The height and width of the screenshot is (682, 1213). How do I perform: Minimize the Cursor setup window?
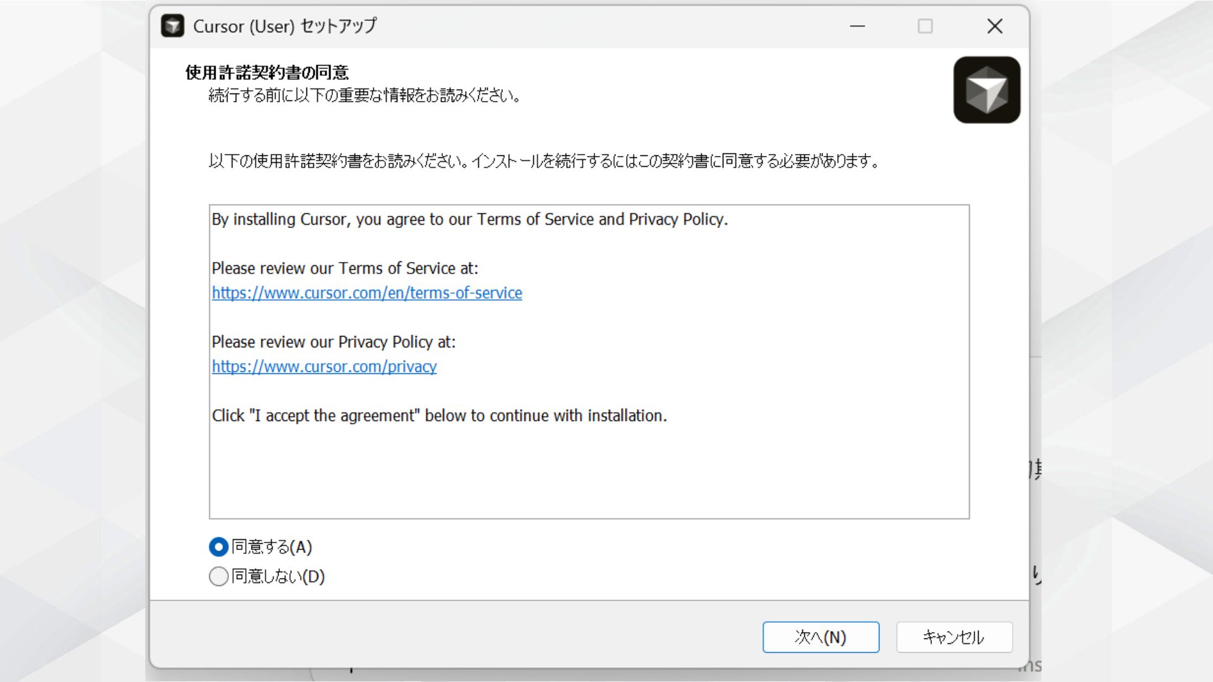(857, 26)
